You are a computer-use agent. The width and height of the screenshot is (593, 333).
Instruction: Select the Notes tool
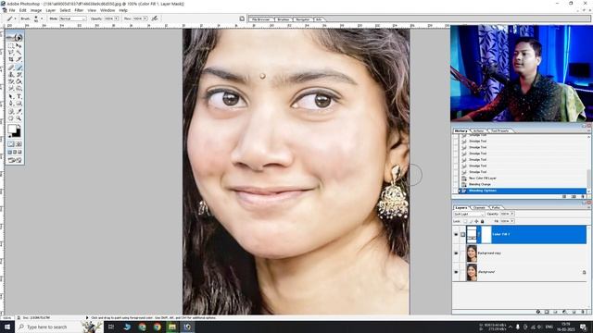click(x=11, y=111)
